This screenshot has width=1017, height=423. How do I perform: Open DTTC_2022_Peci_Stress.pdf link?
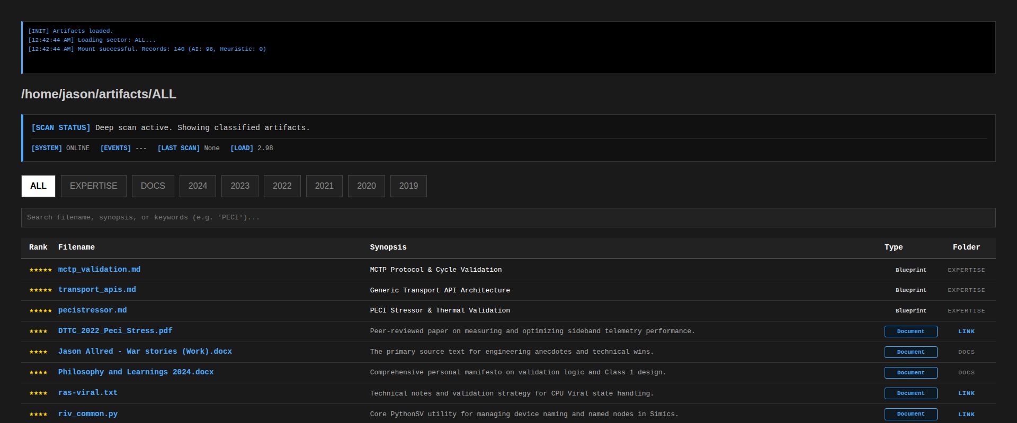(x=115, y=331)
